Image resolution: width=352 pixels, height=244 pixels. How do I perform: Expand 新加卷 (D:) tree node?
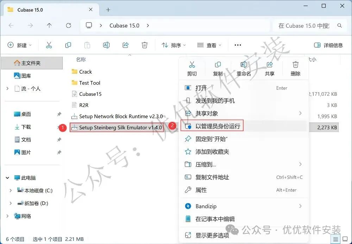11,203
